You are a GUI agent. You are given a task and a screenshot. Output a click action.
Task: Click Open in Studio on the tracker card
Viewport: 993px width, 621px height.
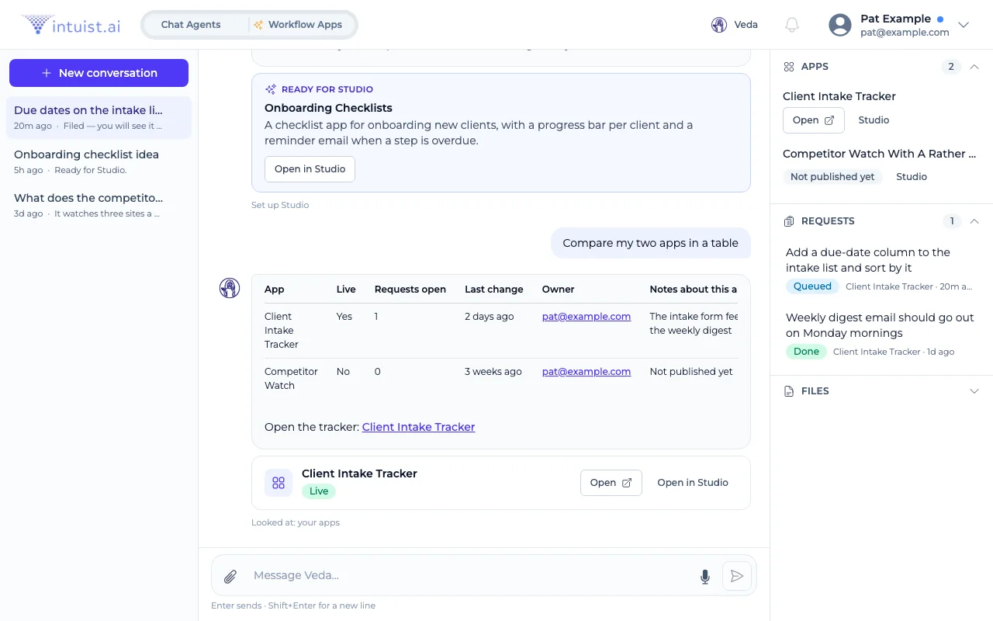point(693,483)
